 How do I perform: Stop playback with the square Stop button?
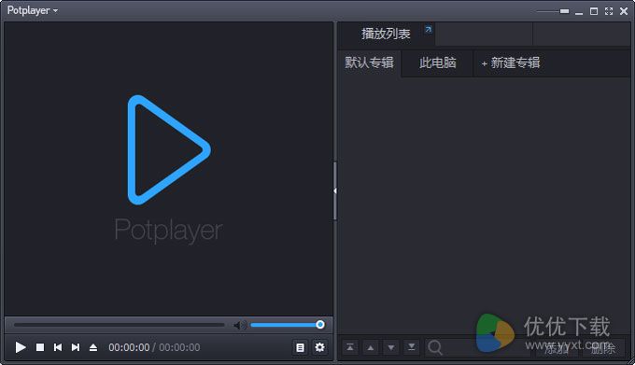[40, 347]
